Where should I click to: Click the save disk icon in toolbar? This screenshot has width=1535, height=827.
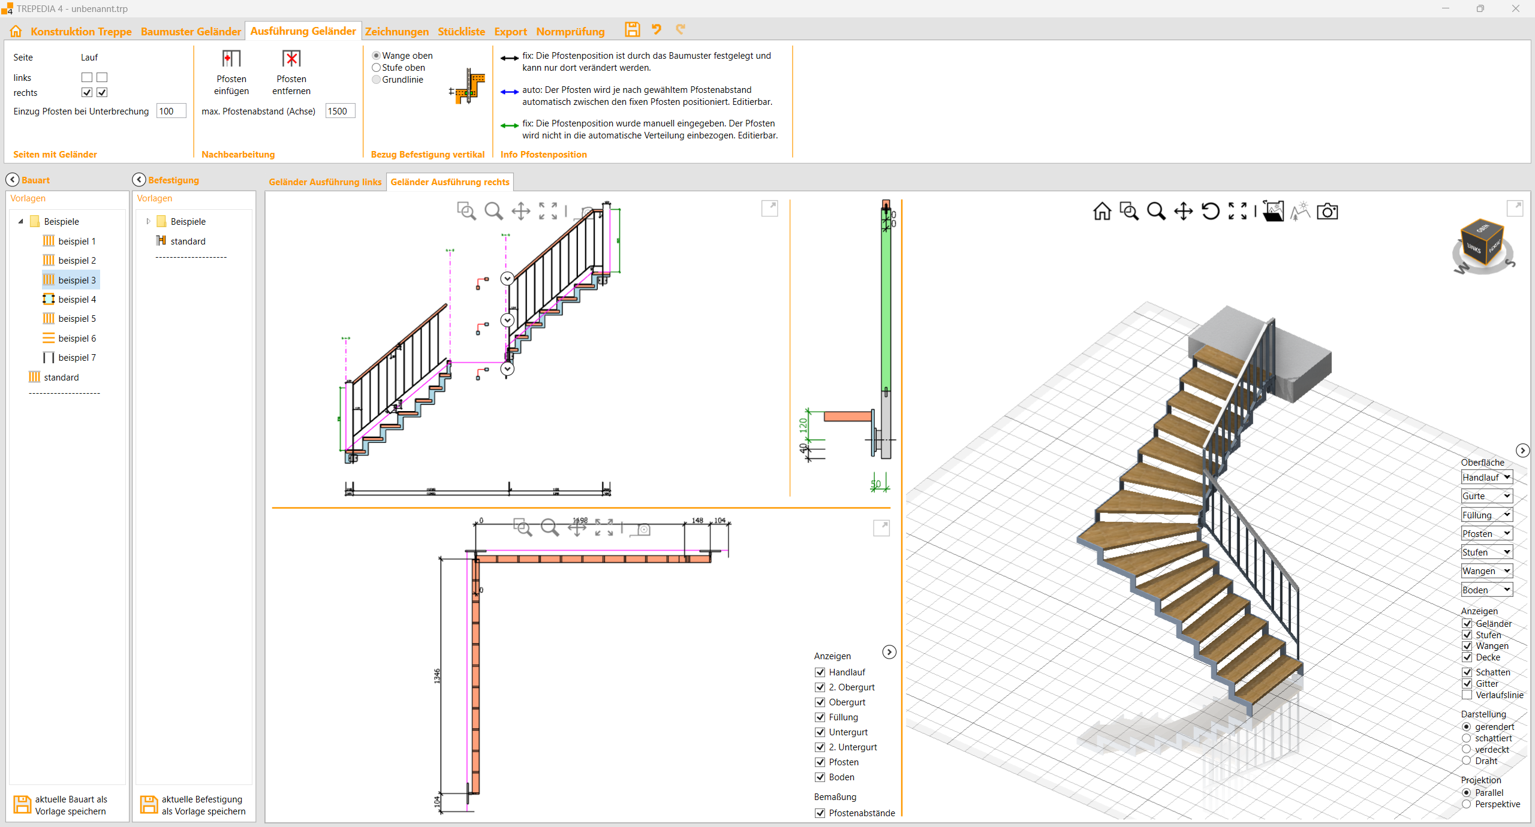(x=632, y=29)
